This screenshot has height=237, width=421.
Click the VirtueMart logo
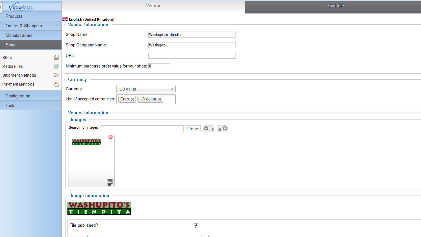[21, 7]
